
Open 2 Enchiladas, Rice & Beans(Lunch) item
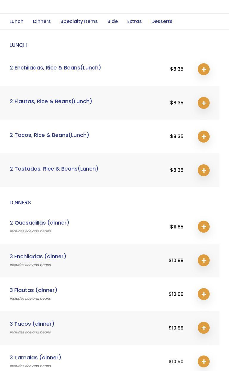[55, 68]
